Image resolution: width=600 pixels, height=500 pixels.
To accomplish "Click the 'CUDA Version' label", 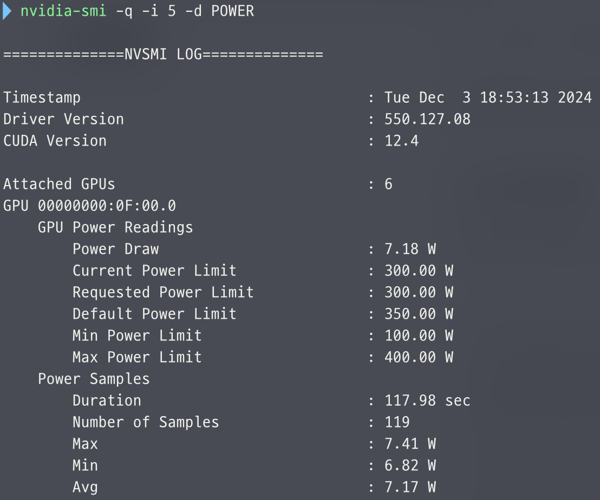I will [55, 141].
